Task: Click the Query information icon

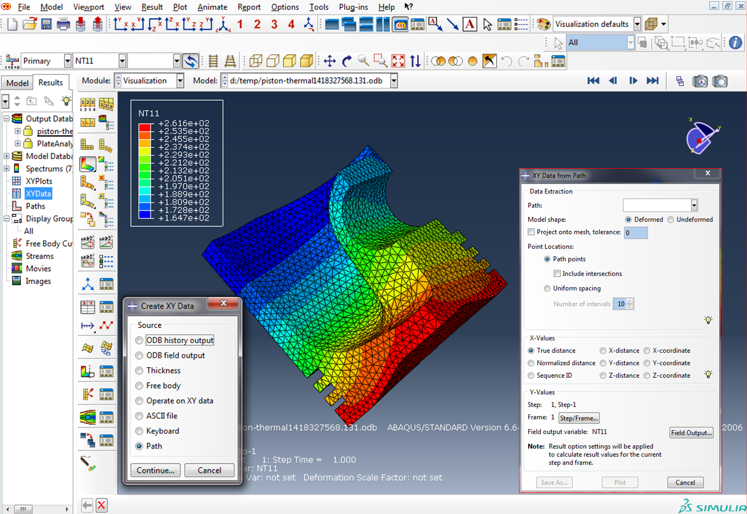Action: [735, 43]
